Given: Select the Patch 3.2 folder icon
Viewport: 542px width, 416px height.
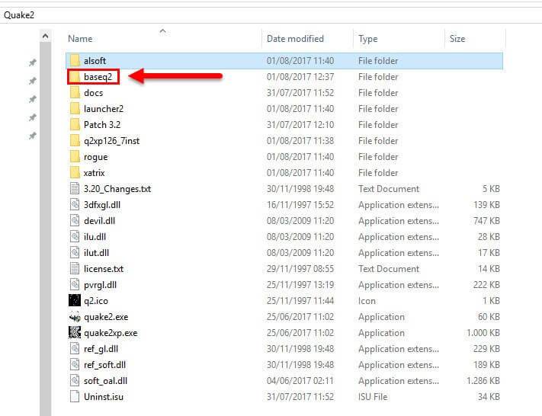Looking at the screenshot, I should pyautogui.click(x=75, y=125).
